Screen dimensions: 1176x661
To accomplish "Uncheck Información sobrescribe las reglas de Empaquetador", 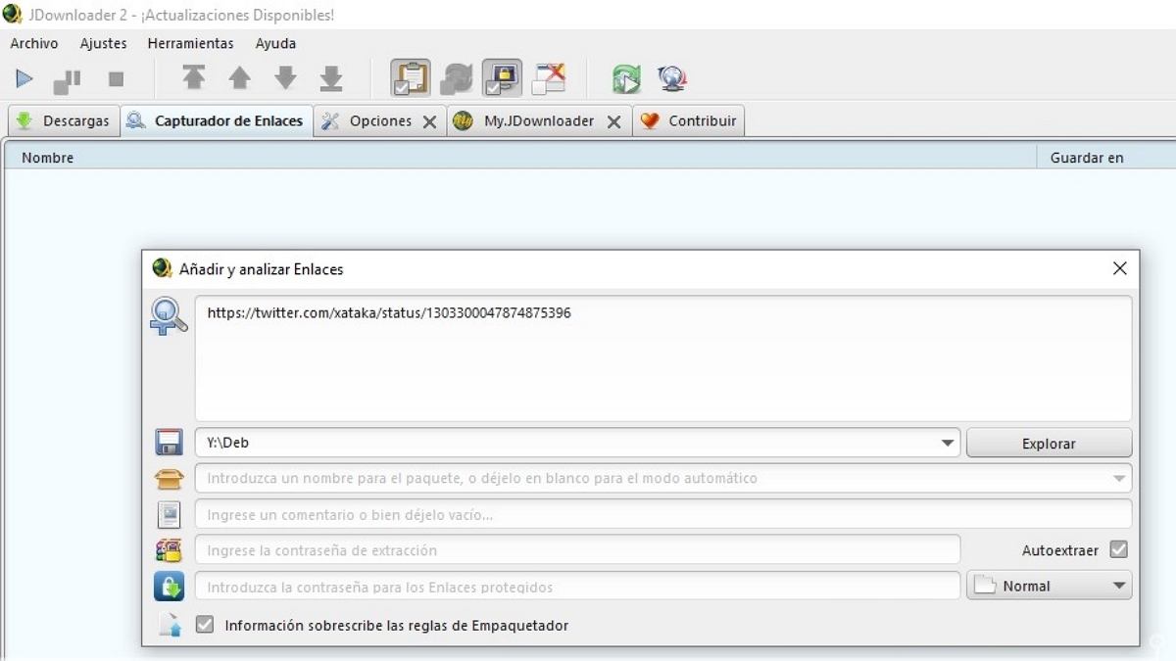I will click(x=205, y=625).
